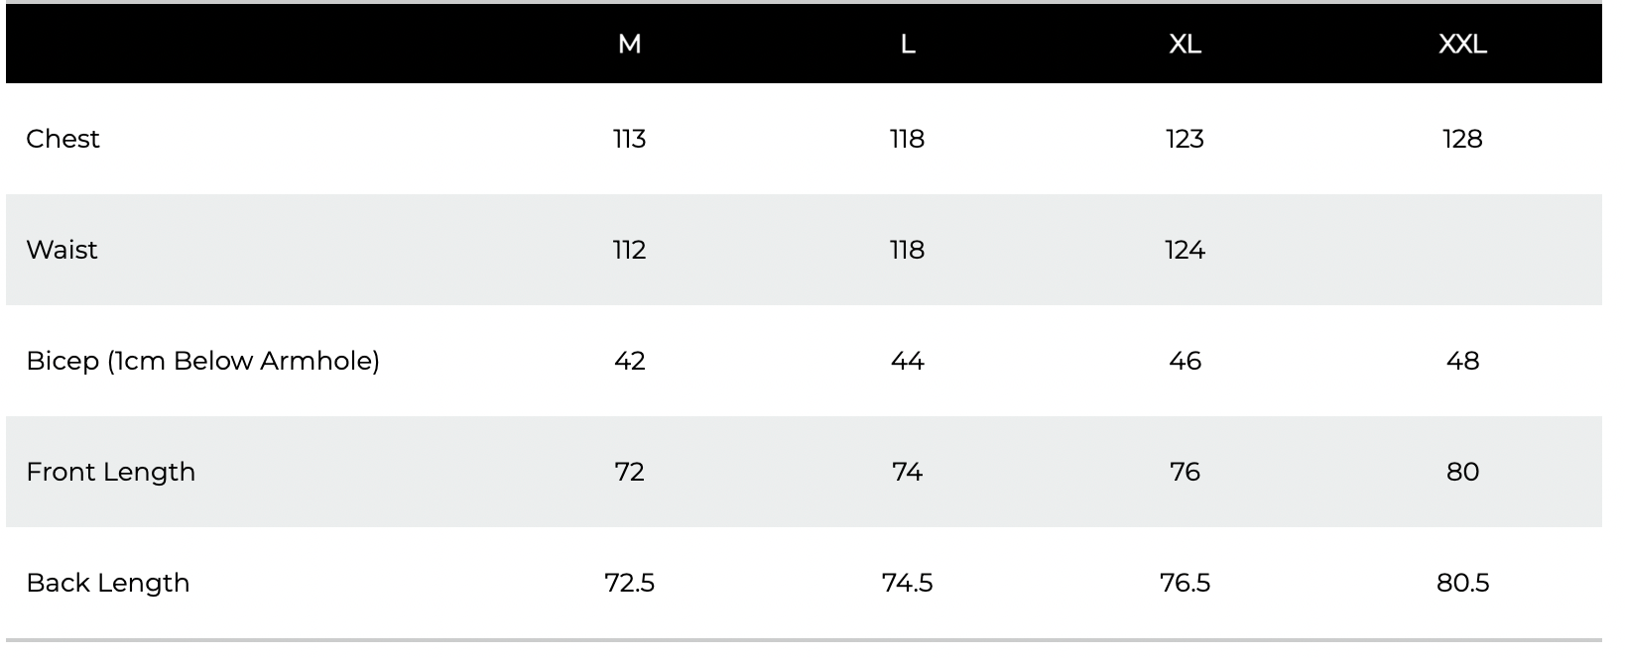Click Back Length value 72.5 for M
The height and width of the screenshot is (658, 1625).
(630, 583)
